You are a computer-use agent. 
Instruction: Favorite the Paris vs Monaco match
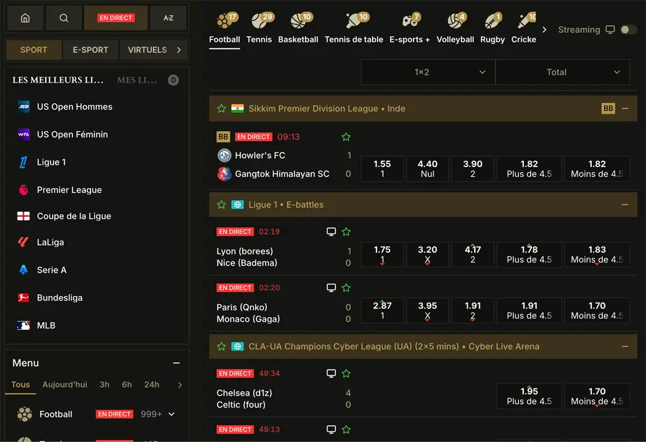click(346, 288)
